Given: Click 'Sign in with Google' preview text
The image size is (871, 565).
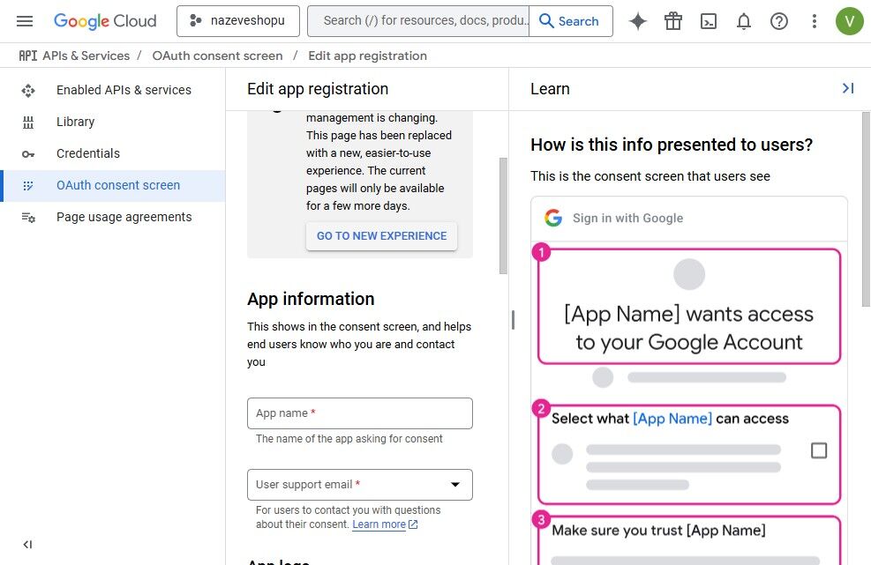Looking at the screenshot, I should (627, 218).
